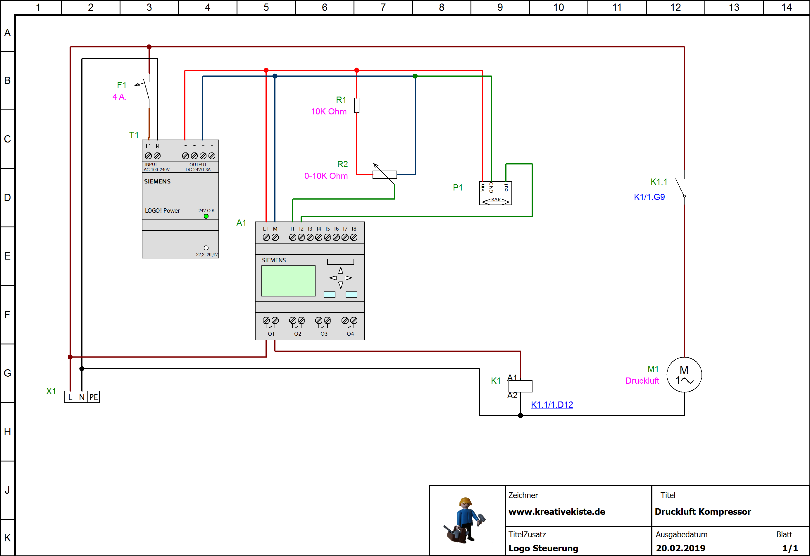
Task: Click the I1 input terminal on the LOGO module
Action: pyautogui.click(x=292, y=237)
